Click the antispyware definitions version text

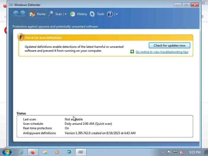(x=100, y=133)
